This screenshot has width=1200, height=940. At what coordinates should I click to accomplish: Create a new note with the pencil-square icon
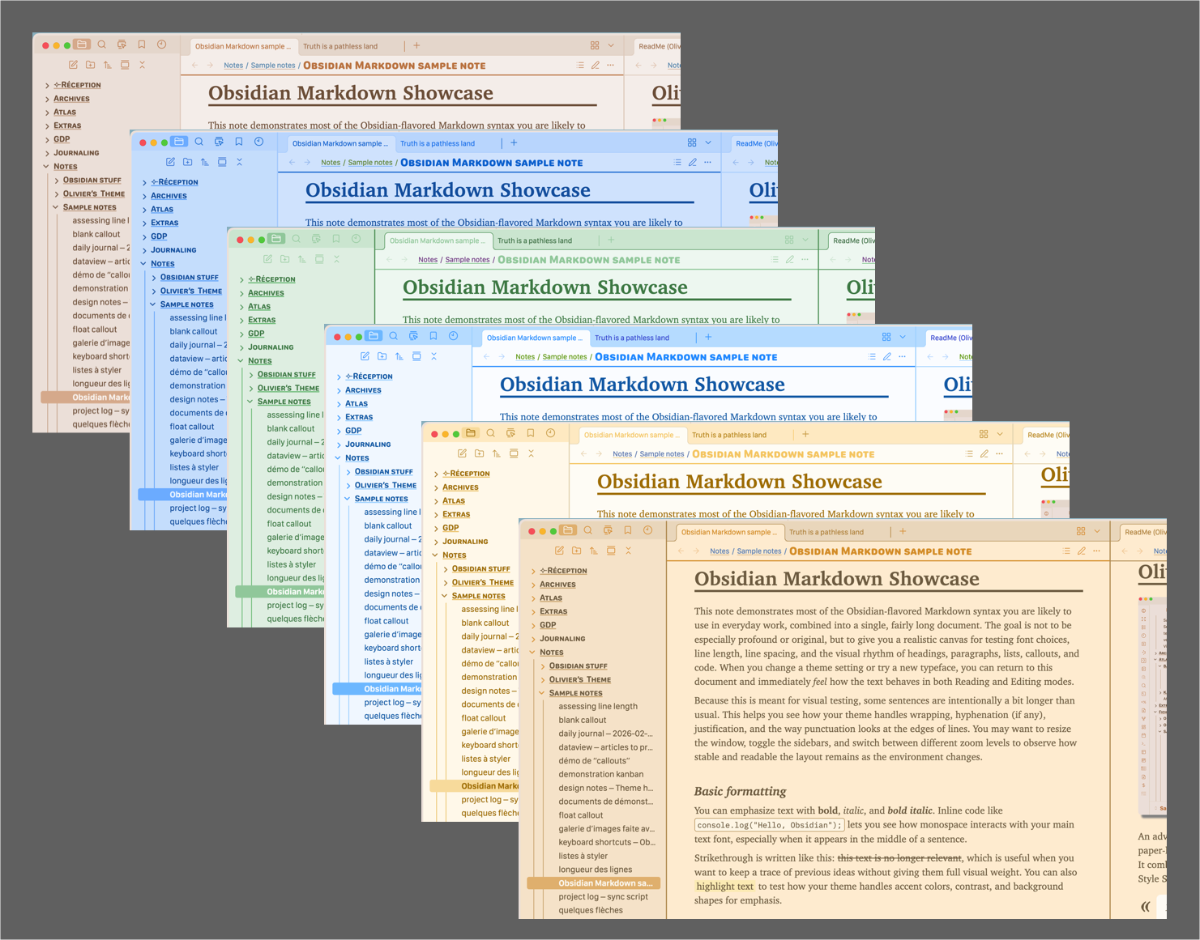[x=559, y=551]
